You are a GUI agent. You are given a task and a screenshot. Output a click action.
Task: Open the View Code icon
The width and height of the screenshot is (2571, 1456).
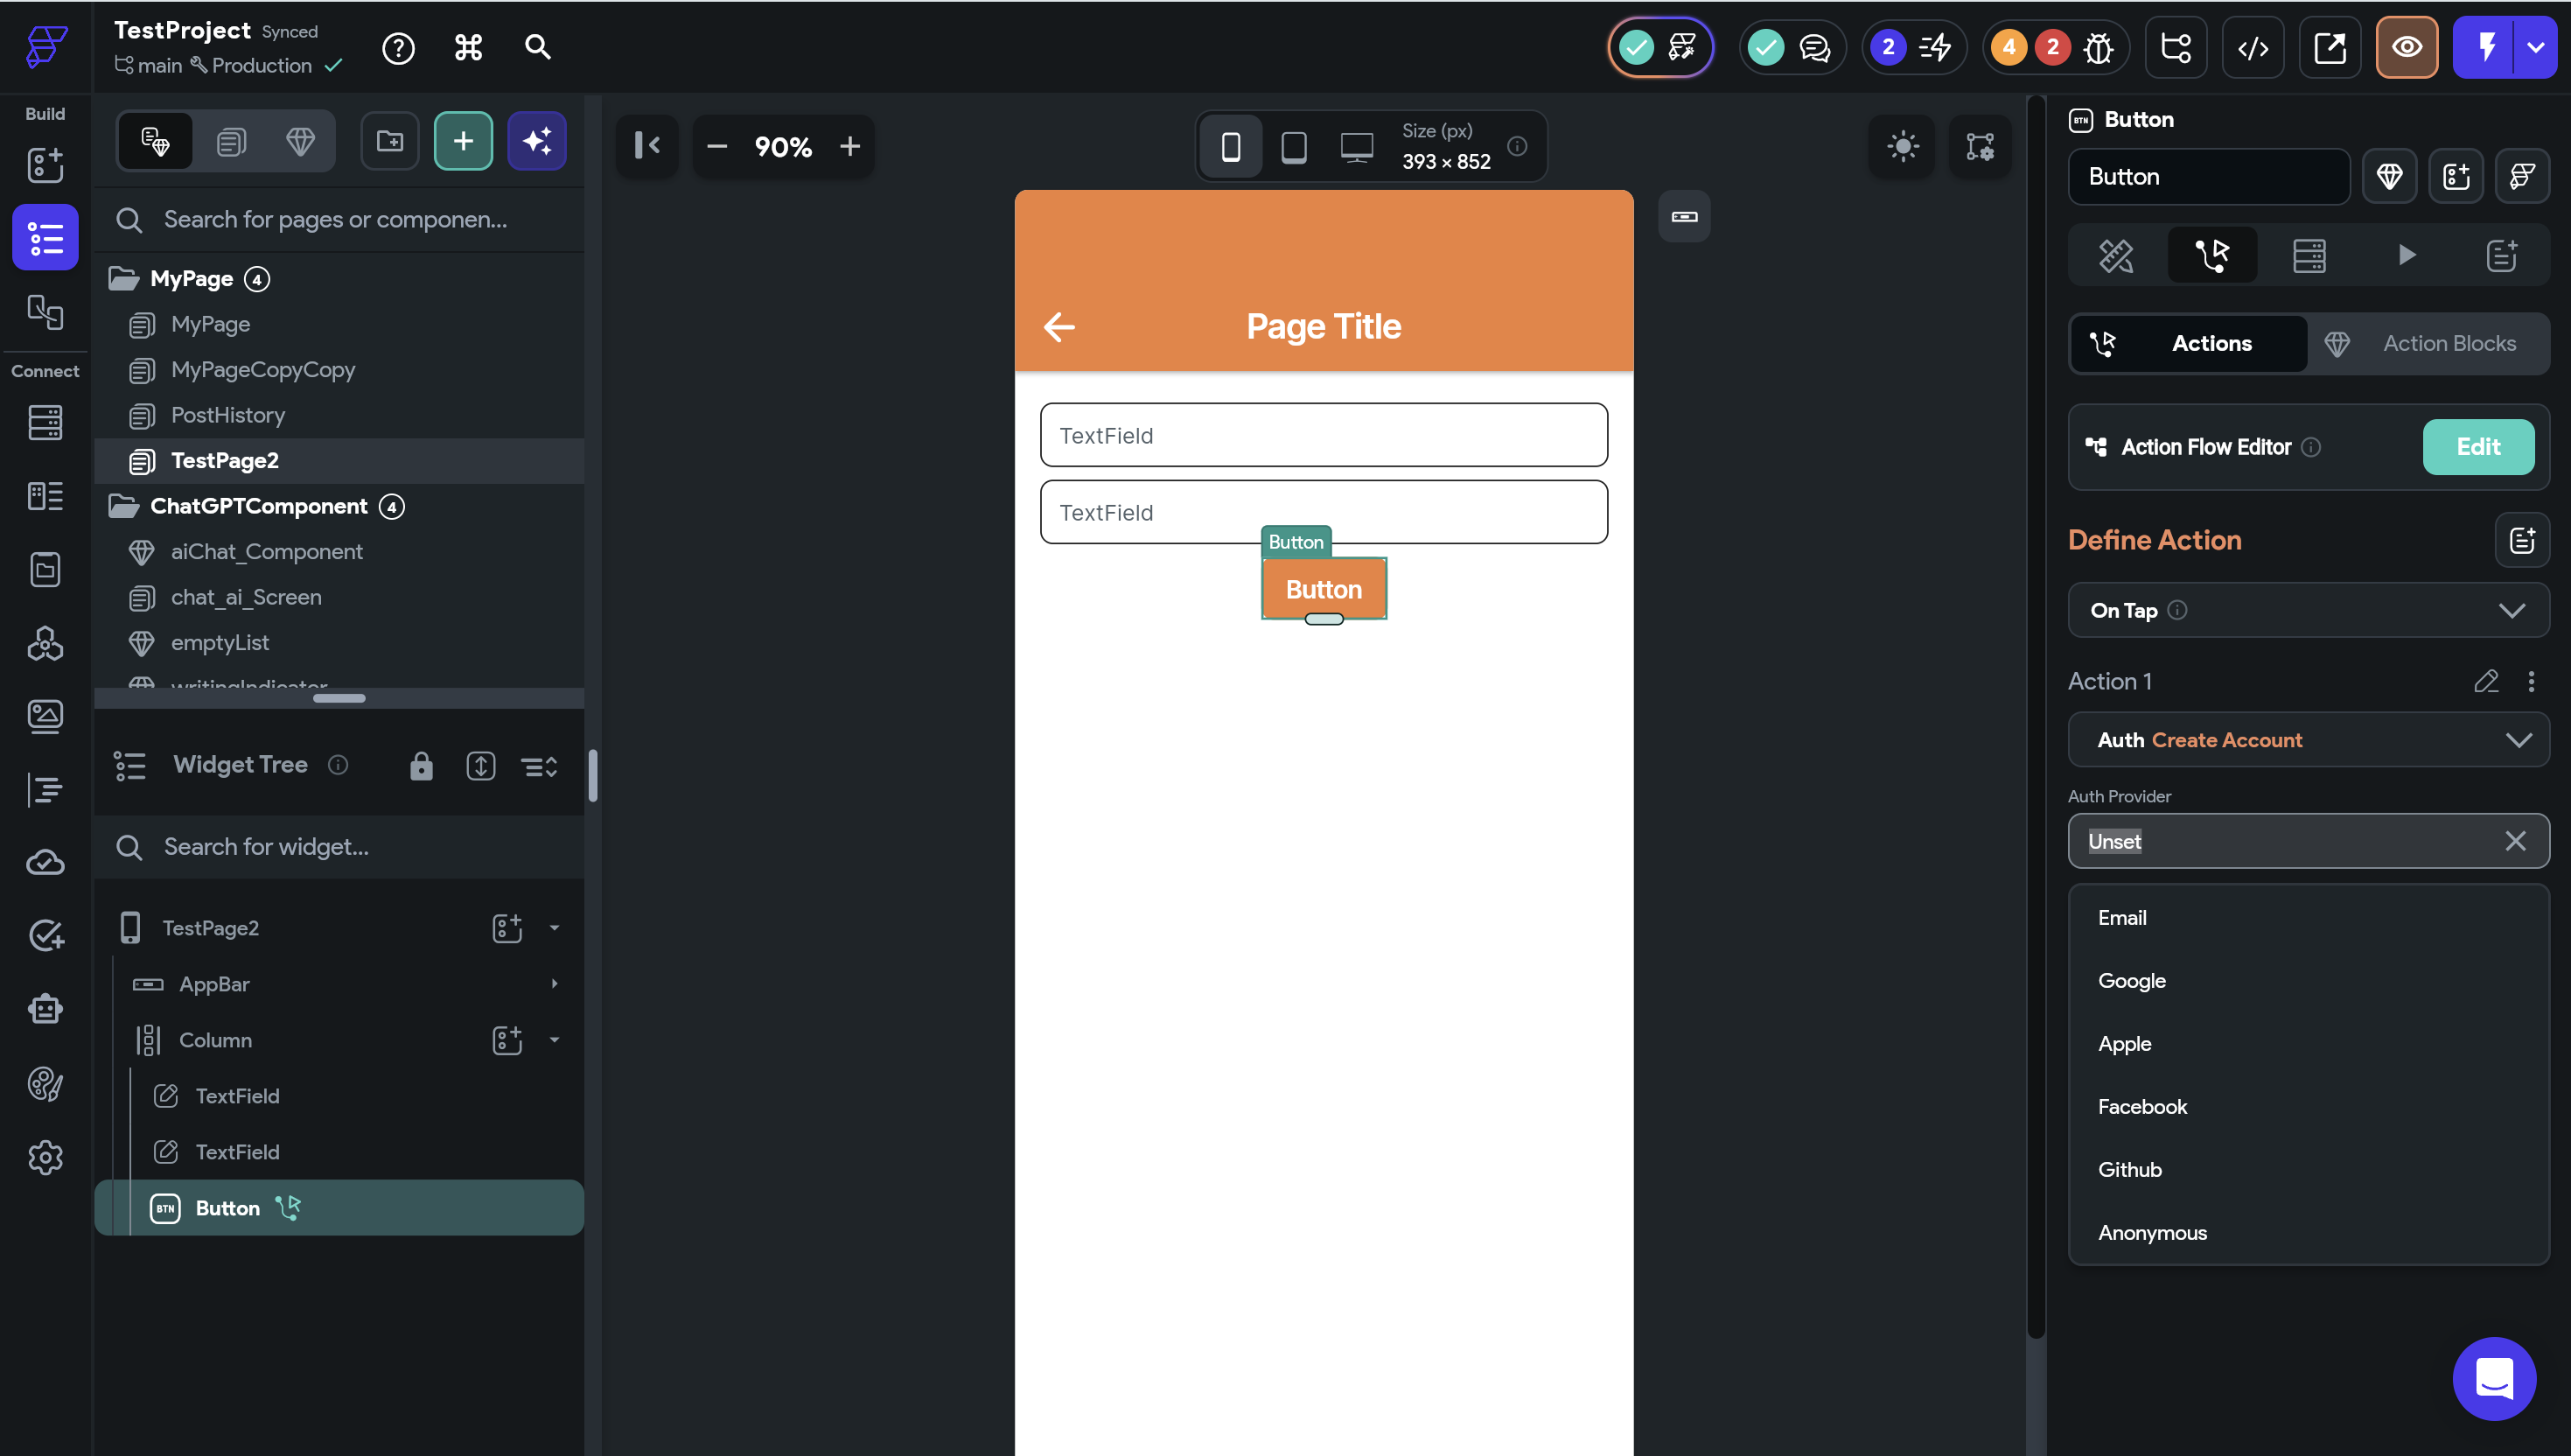[x=2252, y=47]
